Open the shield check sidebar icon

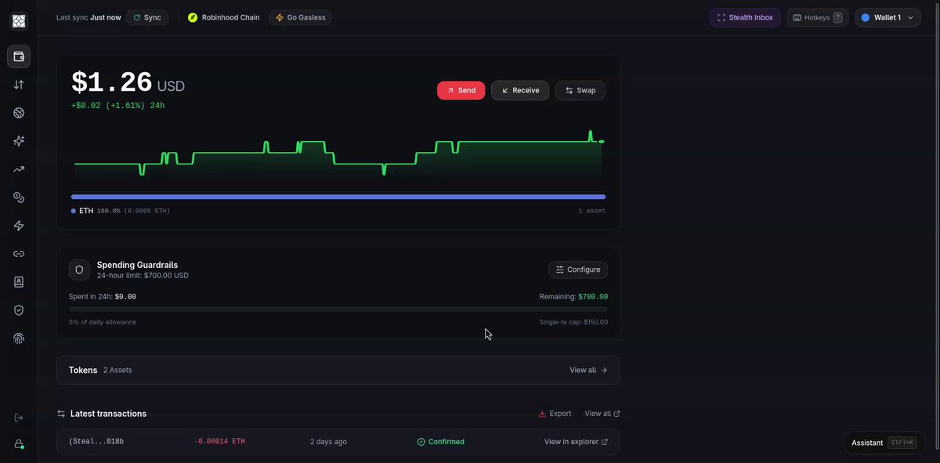pos(19,310)
